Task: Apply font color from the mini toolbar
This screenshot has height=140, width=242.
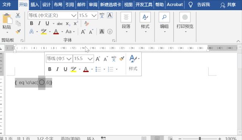Action: [86, 69]
